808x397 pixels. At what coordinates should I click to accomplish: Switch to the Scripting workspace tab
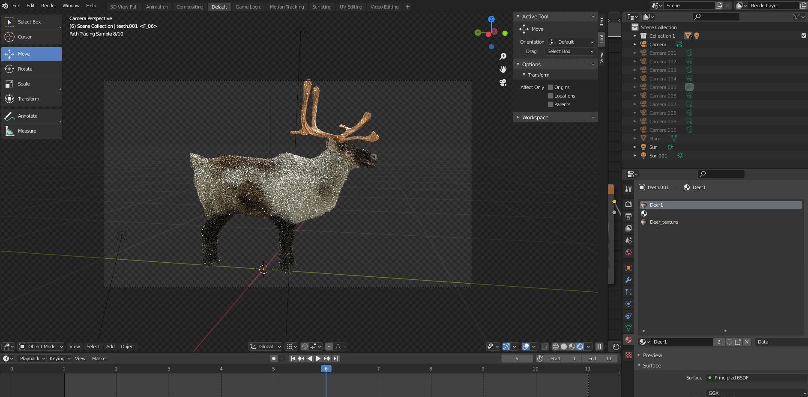click(x=322, y=7)
